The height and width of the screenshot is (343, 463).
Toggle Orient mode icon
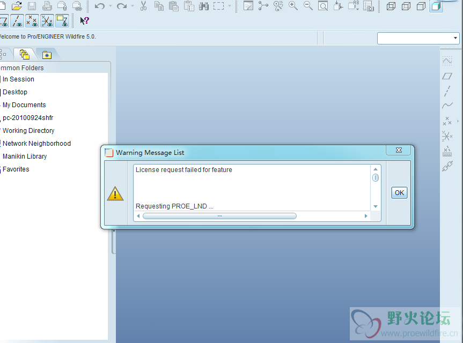(x=278, y=5)
